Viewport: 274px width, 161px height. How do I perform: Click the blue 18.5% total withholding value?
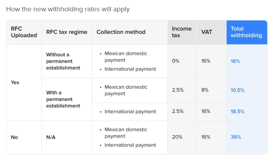[237, 112]
